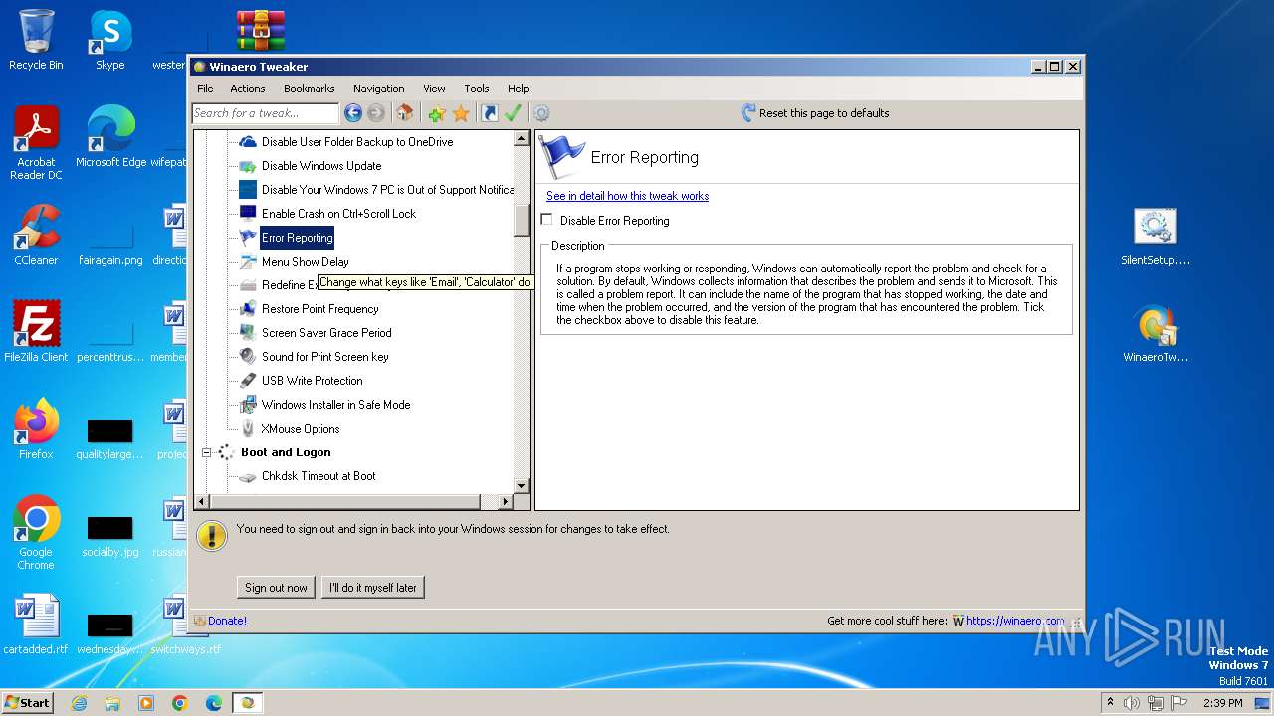1274x716 pixels.
Task: Open the Donate! link
Action: point(227,621)
